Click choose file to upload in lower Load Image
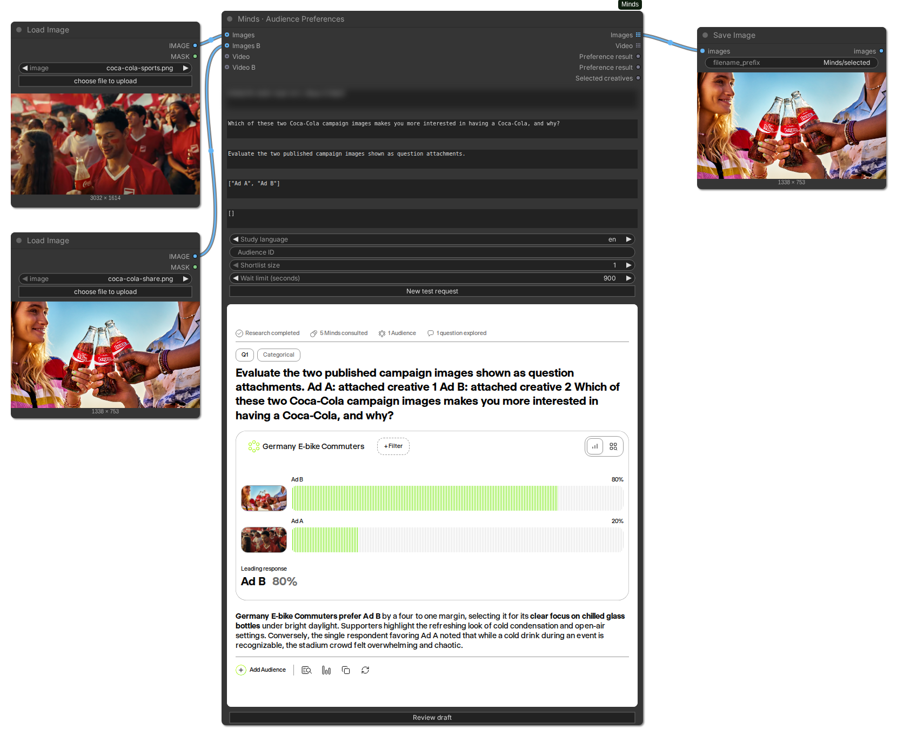 105,292
